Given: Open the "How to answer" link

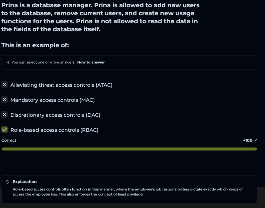Looking at the screenshot, I should pos(91,62).
